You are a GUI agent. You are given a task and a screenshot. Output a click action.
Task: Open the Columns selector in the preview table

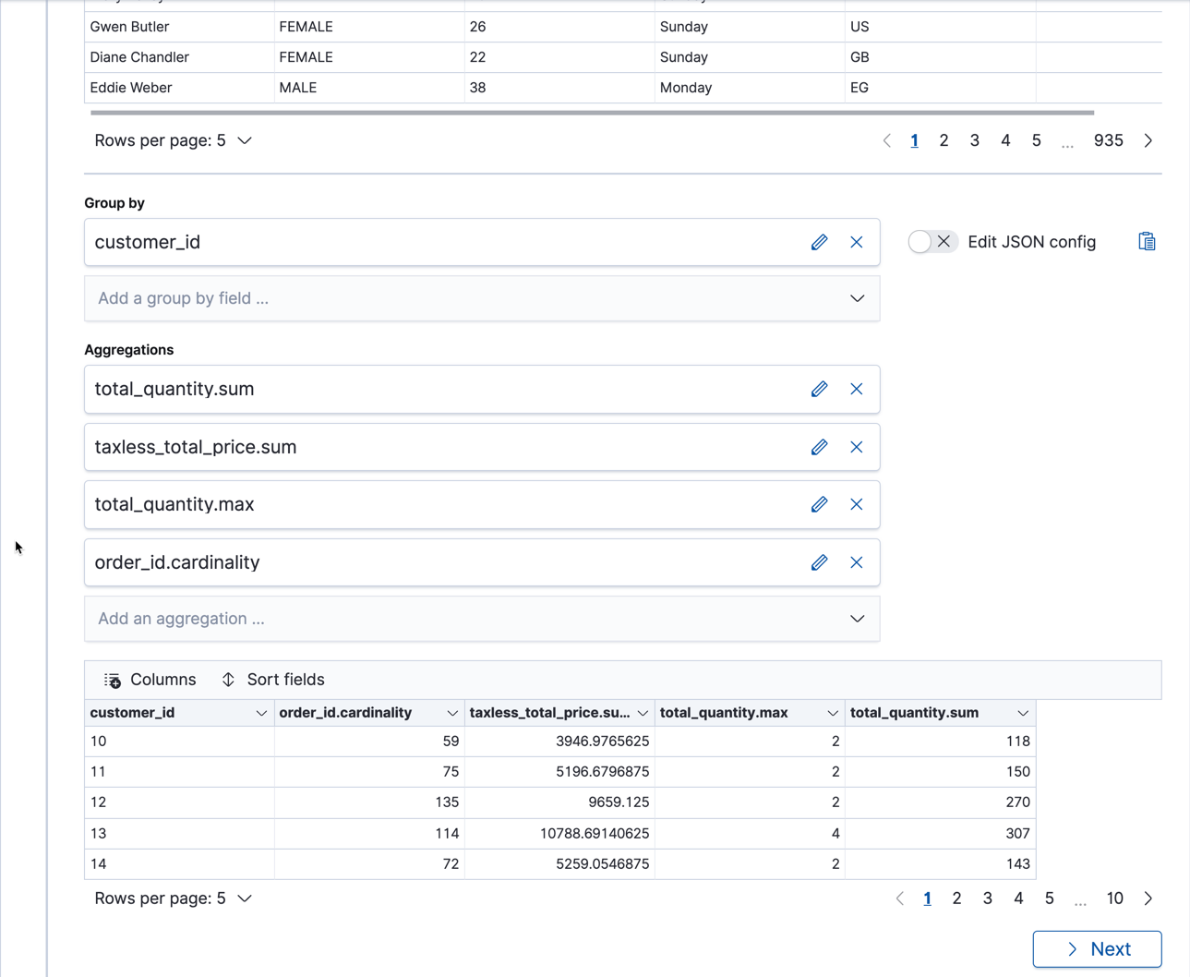[x=149, y=679]
